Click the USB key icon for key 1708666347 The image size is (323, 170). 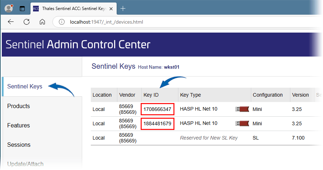point(242,109)
